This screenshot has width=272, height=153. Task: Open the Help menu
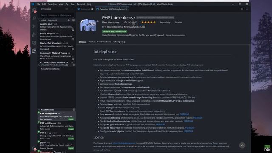click(89, 4)
